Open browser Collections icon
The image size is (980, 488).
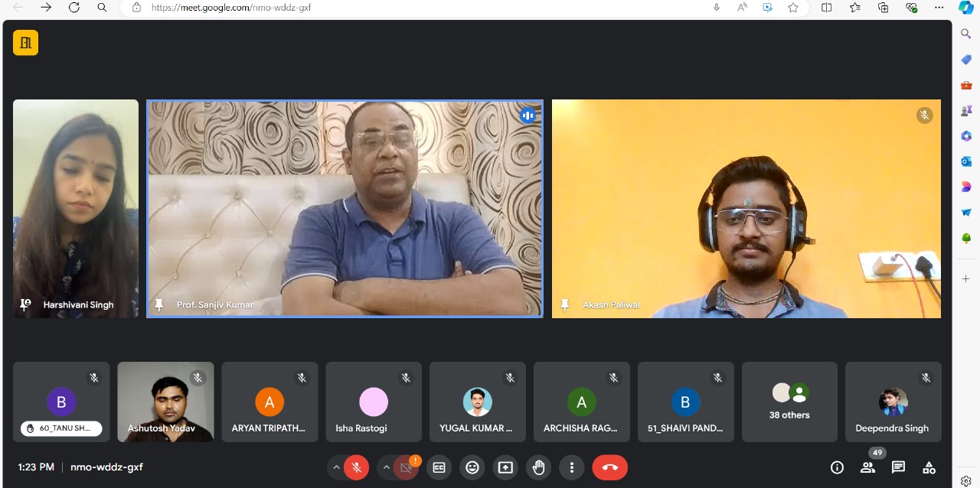point(883,8)
